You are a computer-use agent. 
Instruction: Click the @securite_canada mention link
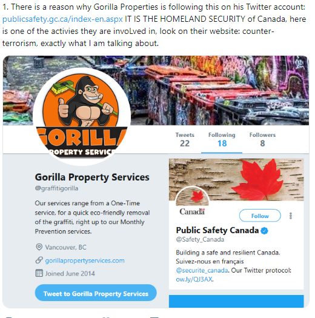[202, 270]
